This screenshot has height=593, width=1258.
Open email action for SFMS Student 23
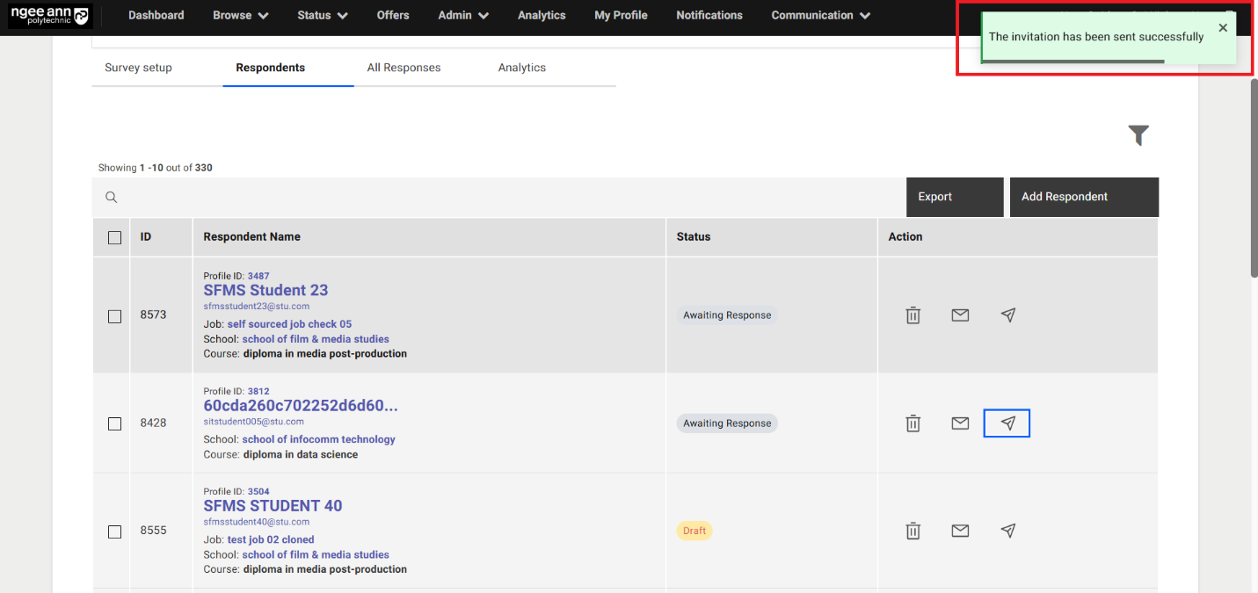click(x=960, y=315)
